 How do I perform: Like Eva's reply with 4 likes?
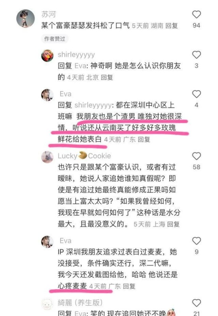click(x=197, y=94)
